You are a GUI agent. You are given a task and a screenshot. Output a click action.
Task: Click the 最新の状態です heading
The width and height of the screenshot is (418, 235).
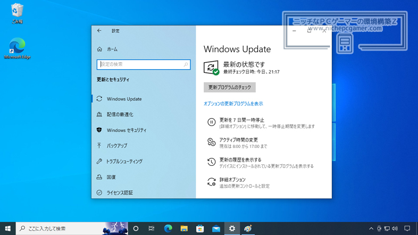[244, 64]
